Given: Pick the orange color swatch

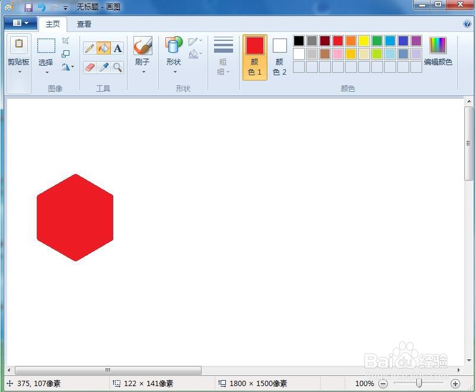Looking at the screenshot, I should (351, 41).
